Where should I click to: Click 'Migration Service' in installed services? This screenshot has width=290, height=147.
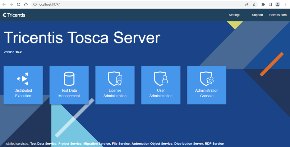97,144
